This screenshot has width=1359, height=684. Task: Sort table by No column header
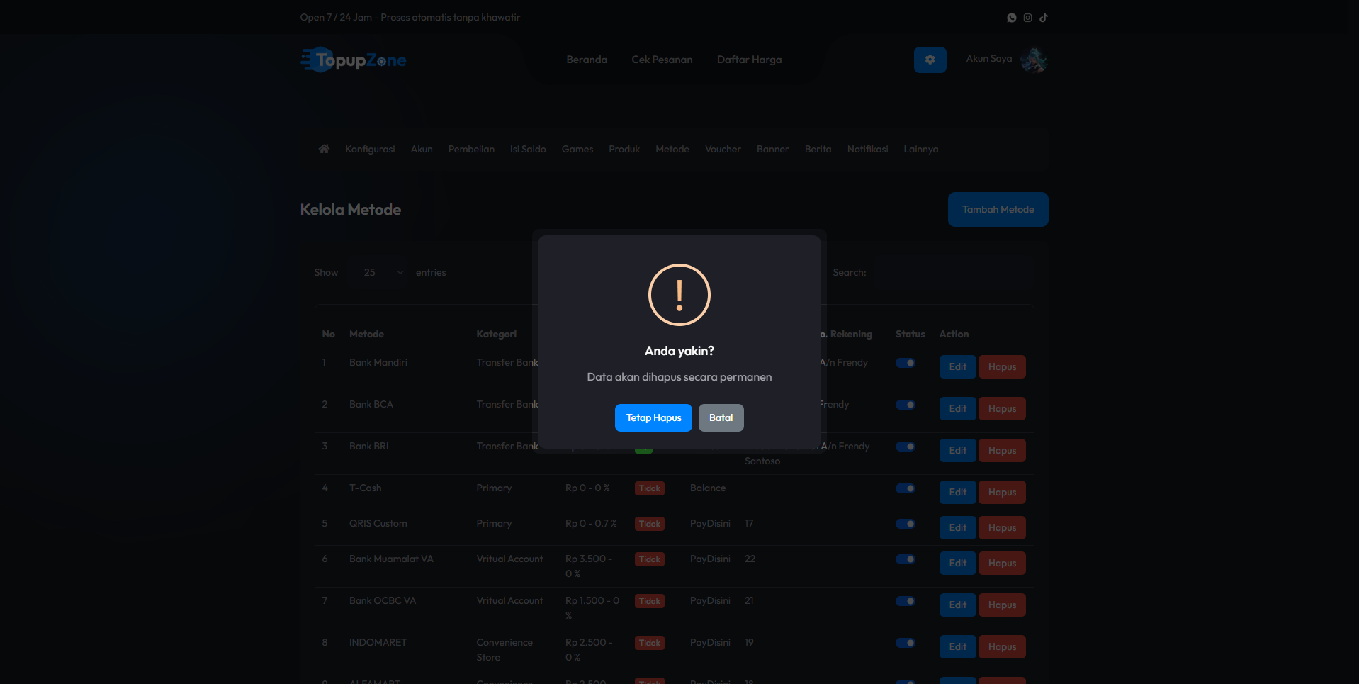(328, 334)
